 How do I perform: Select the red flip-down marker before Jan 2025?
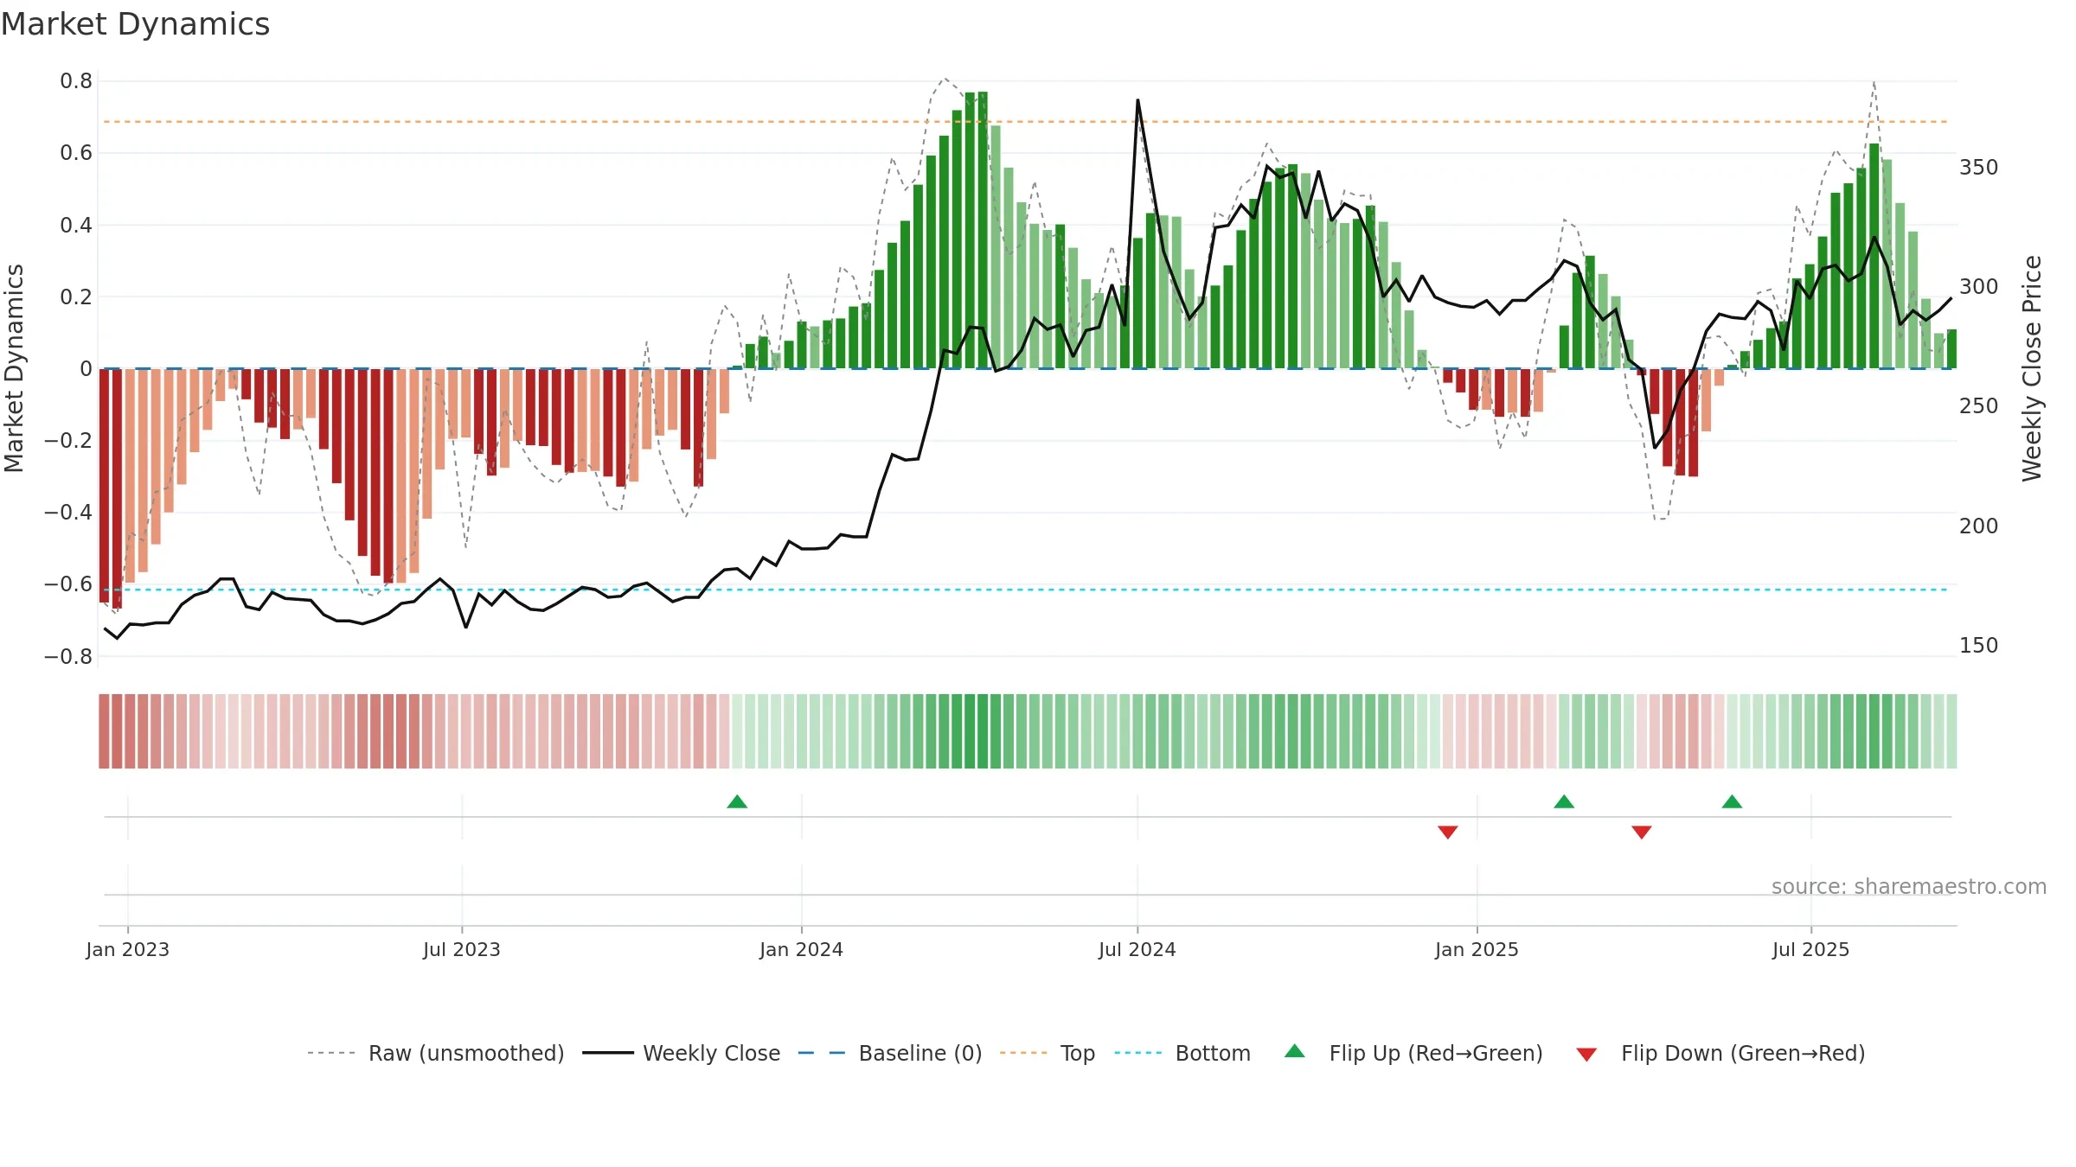pos(1448,832)
